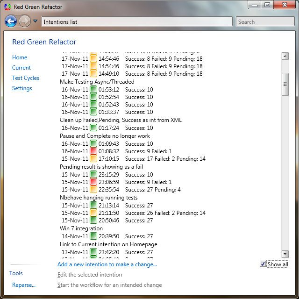Click red status icon for 15-Nov-11 23:06:59

coord(93,182)
